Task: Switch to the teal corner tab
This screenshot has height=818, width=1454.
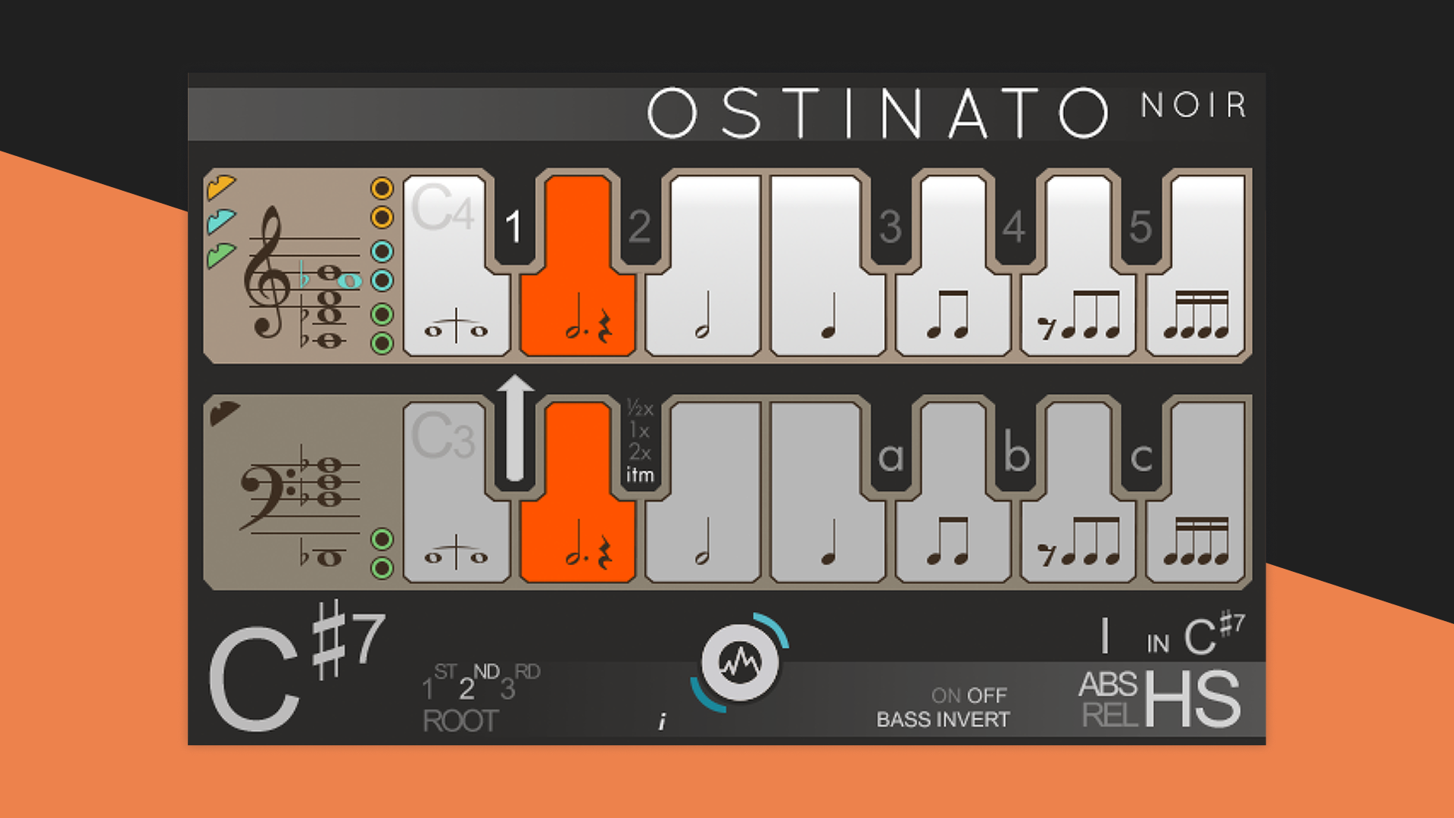Action: tap(222, 222)
